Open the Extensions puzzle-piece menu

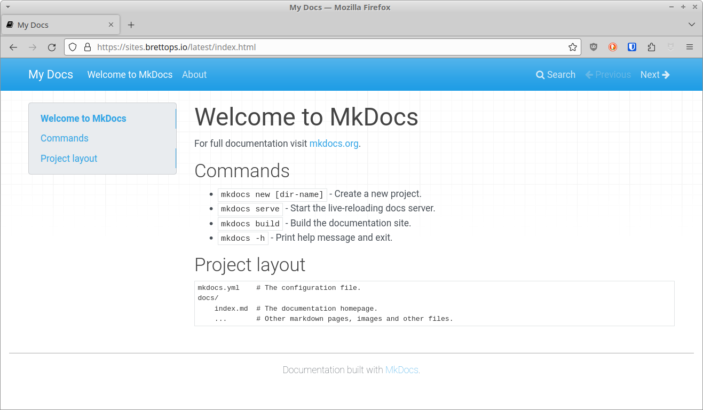(651, 47)
